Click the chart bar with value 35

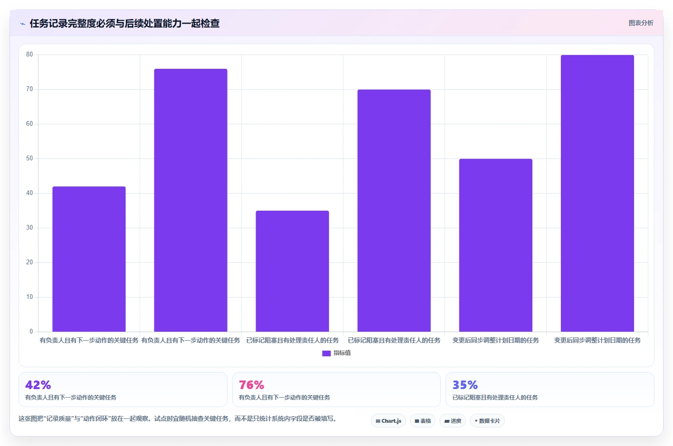(x=292, y=271)
